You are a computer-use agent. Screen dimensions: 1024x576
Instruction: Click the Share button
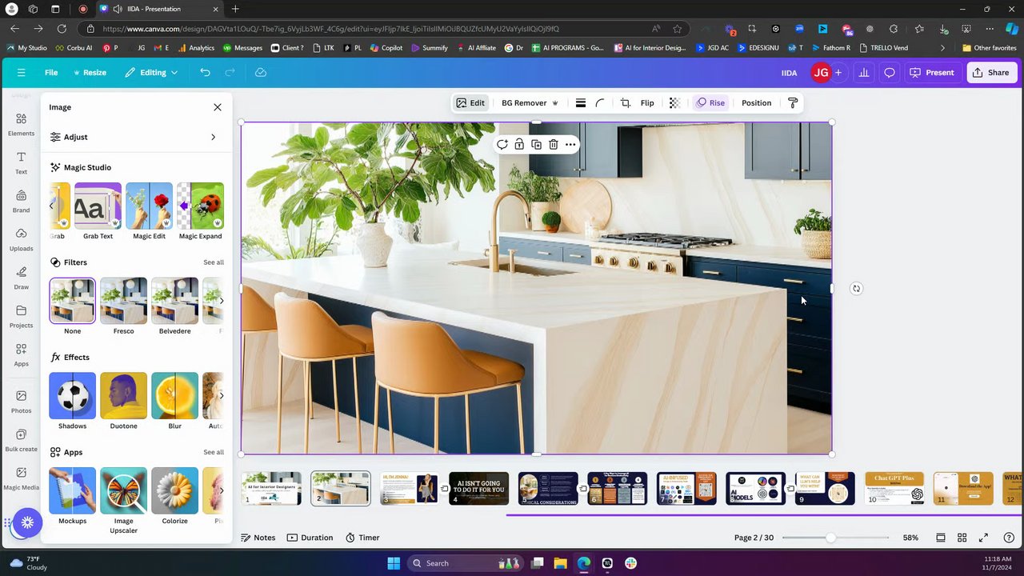990,73
